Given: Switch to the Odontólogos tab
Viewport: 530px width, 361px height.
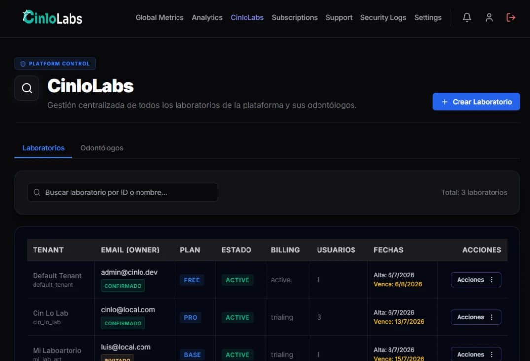Looking at the screenshot, I should tap(102, 148).
